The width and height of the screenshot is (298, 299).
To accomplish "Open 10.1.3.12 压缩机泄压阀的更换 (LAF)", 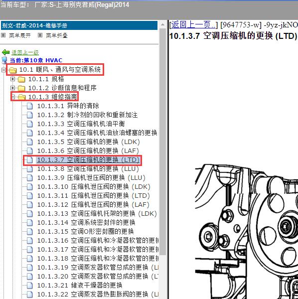I will (x=93, y=205).
